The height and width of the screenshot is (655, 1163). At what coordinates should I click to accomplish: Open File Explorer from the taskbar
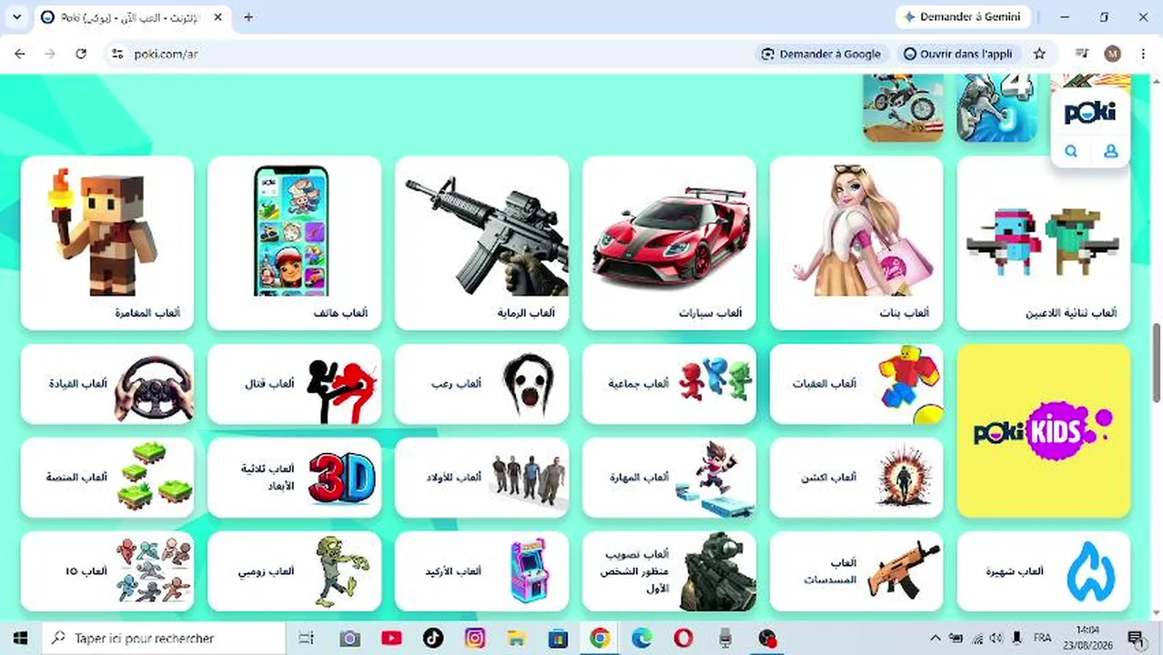pos(516,638)
